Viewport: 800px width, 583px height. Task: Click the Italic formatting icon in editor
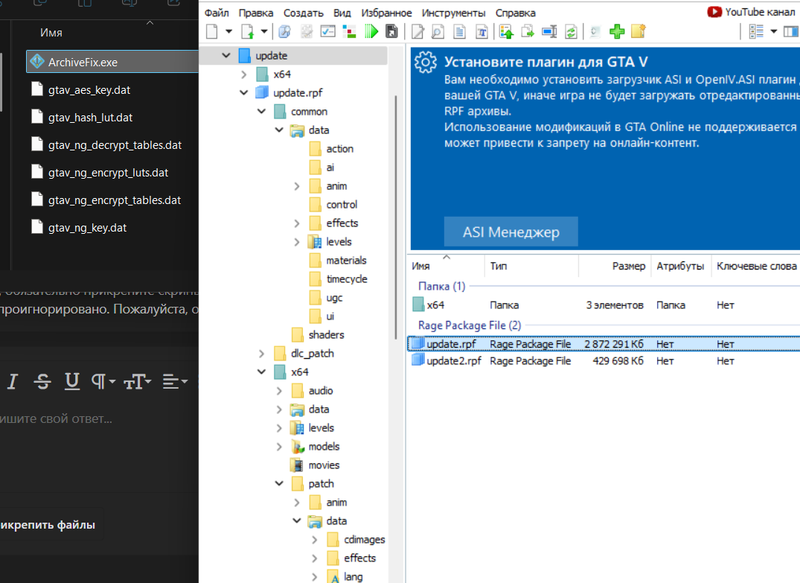[x=13, y=381]
